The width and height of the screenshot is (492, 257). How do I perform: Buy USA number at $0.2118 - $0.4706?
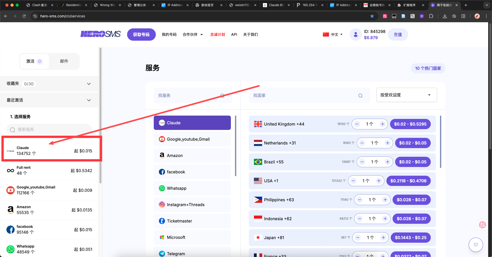click(x=408, y=181)
